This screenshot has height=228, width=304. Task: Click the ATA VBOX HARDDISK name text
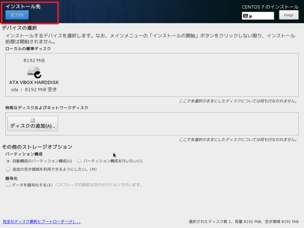[x=34, y=82]
